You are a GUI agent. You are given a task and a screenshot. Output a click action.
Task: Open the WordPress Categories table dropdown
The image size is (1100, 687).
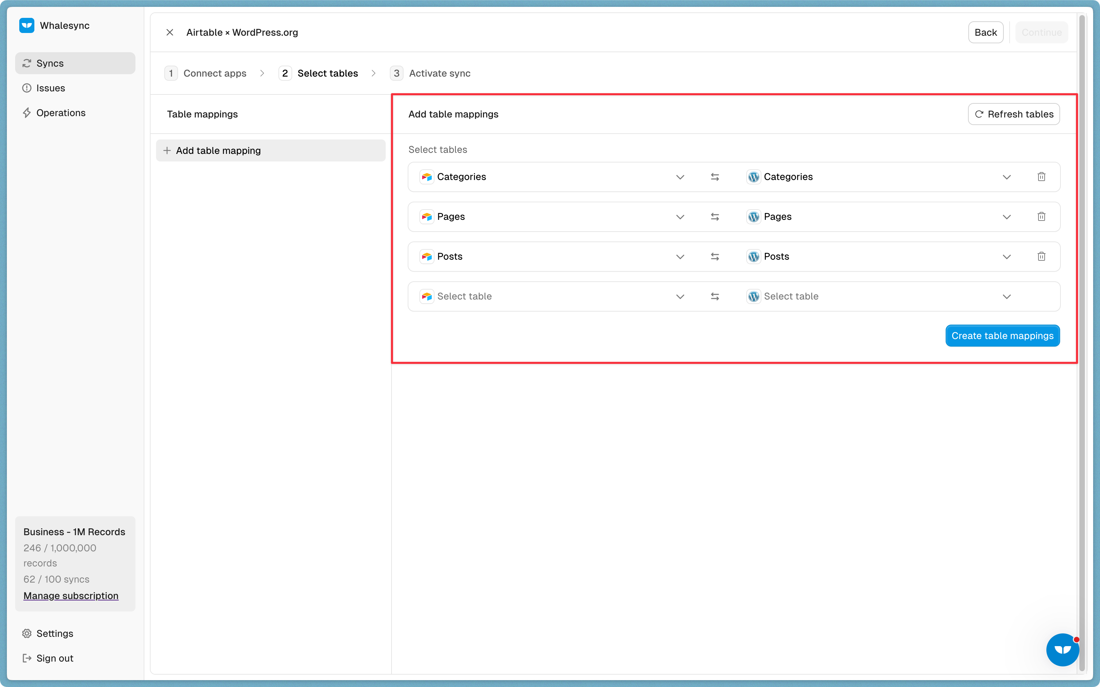pyautogui.click(x=879, y=177)
